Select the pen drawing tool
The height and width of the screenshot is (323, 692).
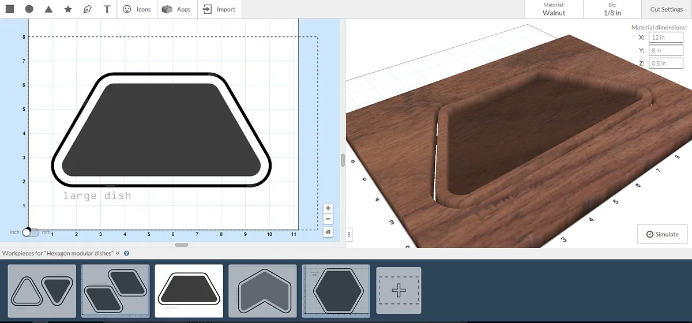87,9
